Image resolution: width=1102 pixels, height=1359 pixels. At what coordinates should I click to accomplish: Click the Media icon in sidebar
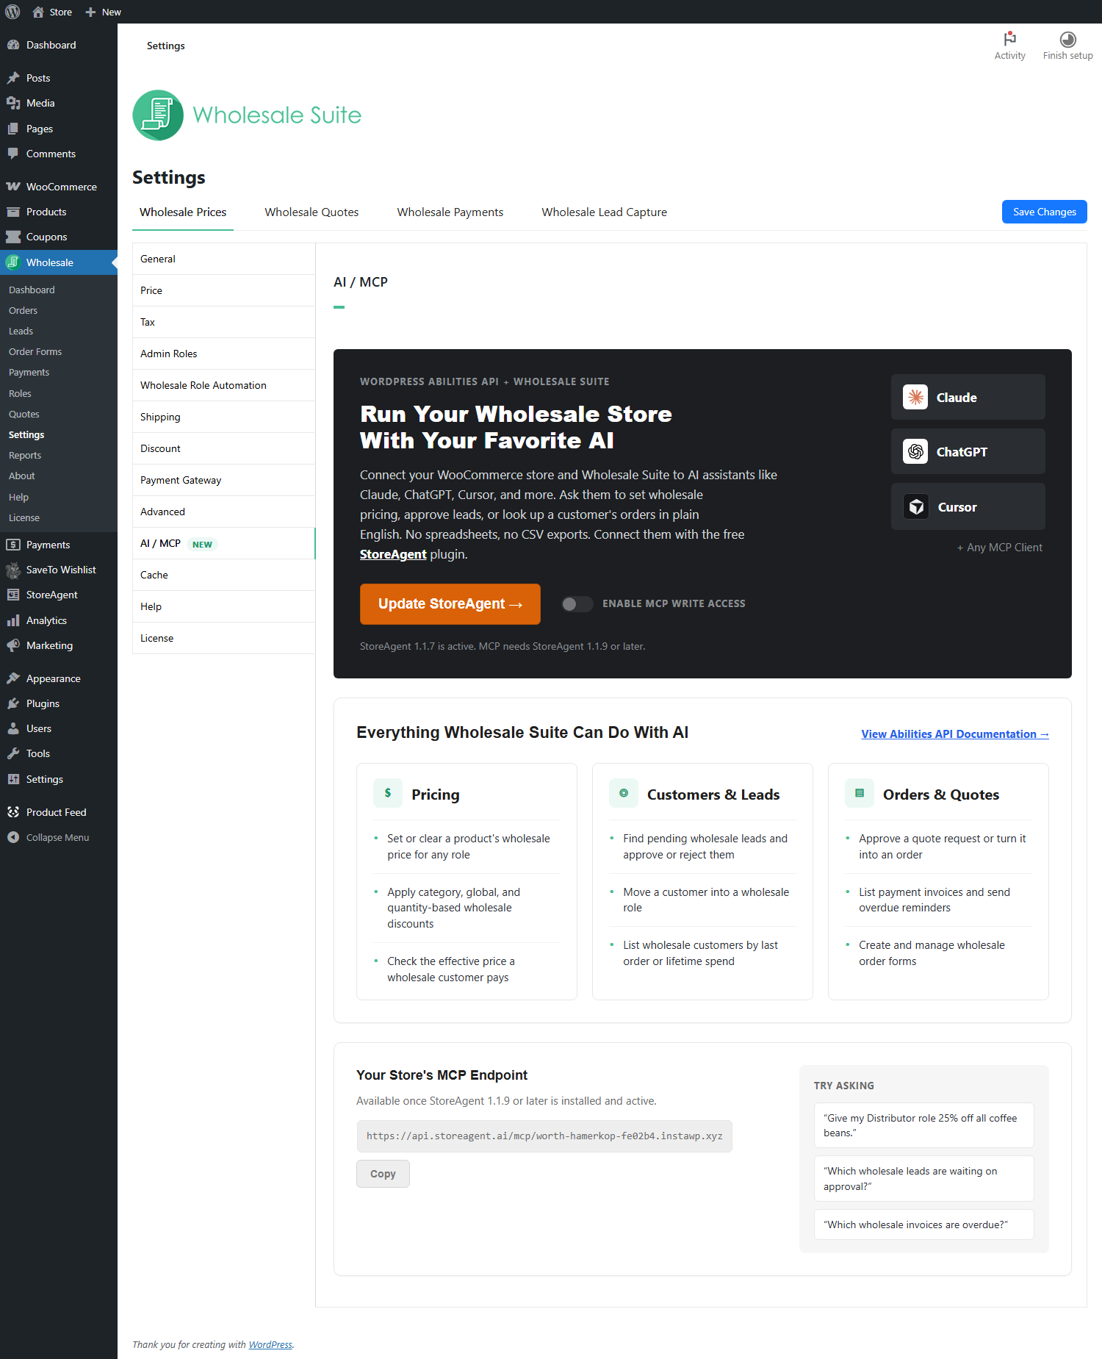(13, 103)
